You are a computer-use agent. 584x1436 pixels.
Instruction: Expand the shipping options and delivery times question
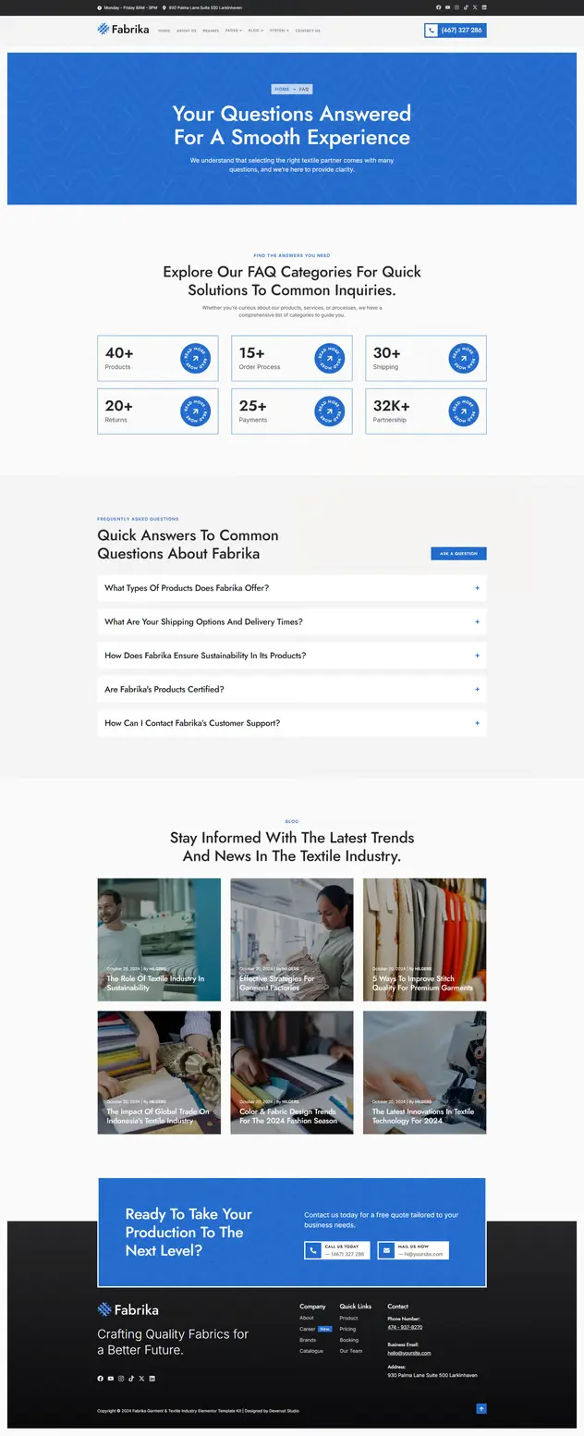pyautogui.click(x=292, y=621)
